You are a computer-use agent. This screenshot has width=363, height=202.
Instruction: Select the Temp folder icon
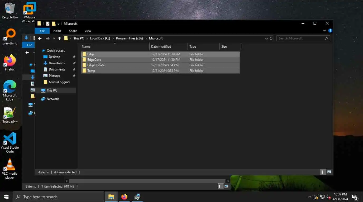click(84, 71)
